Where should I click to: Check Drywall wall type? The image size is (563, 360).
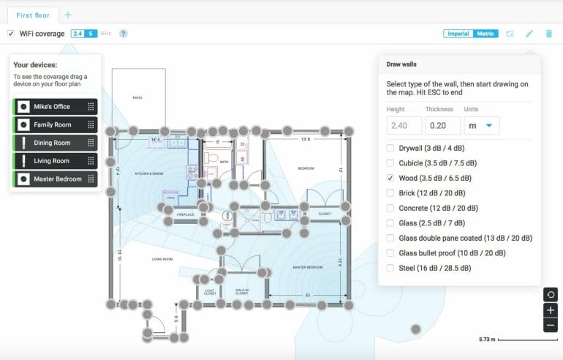[390, 148]
